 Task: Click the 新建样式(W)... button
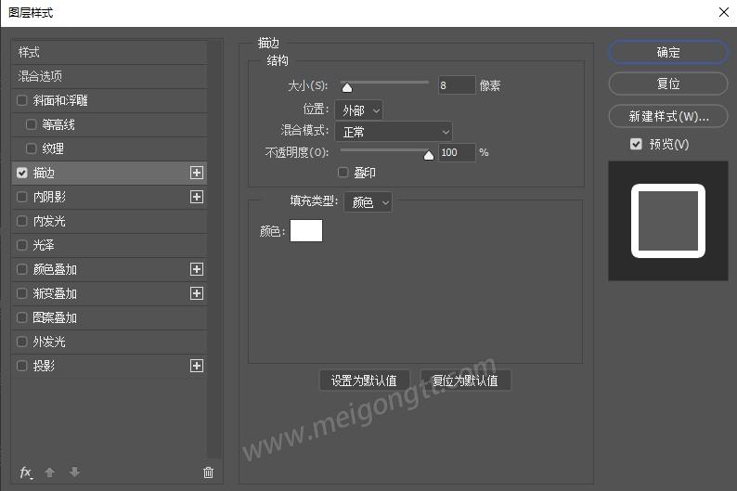(668, 116)
